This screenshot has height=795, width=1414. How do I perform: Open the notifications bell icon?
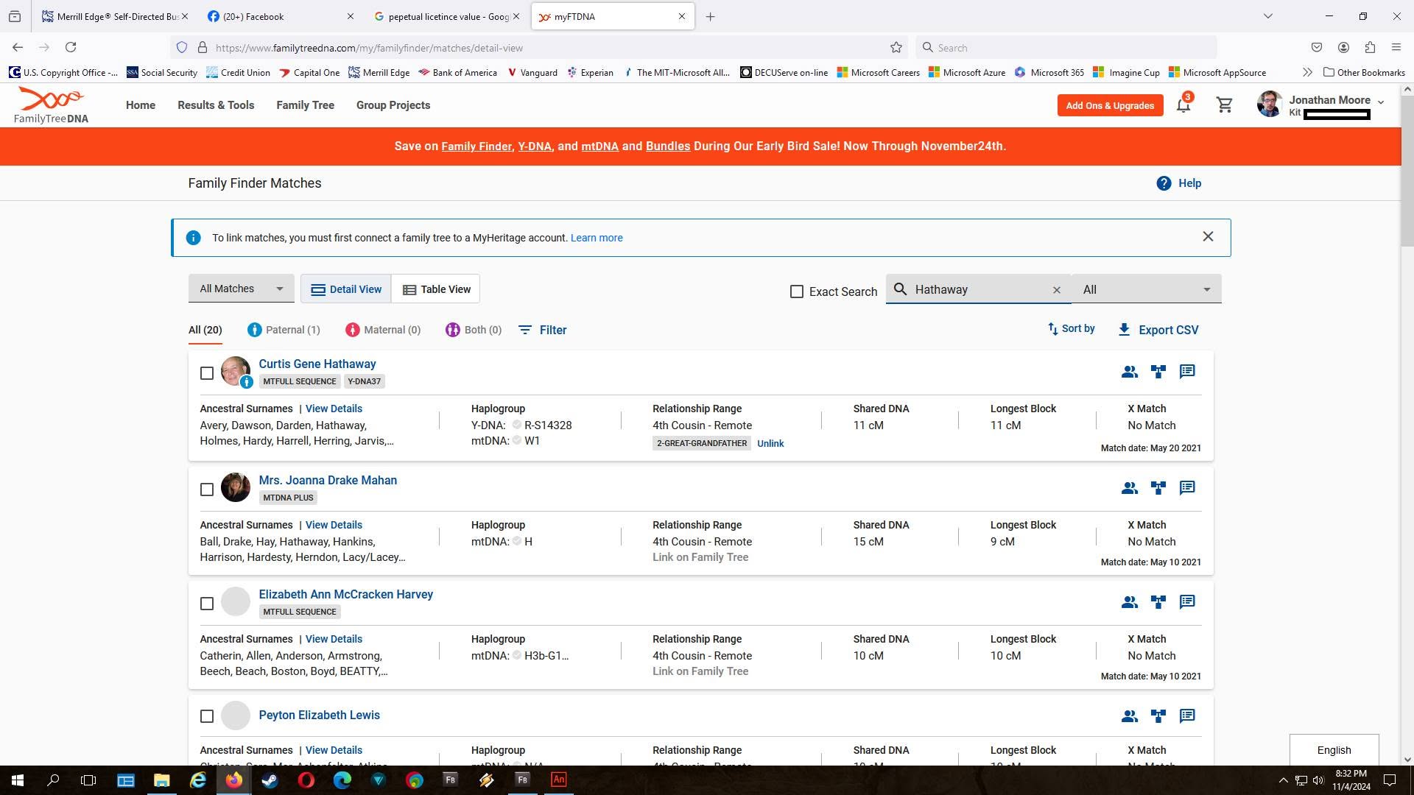[x=1183, y=105]
